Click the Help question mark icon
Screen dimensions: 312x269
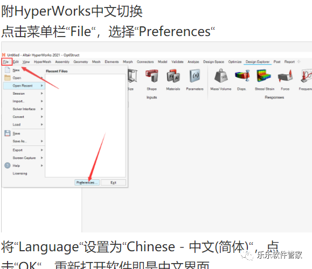point(8,165)
